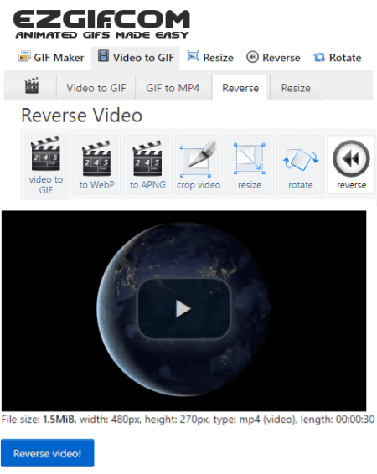The image size is (377, 474).
Task: Open Reverse in the top navigation
Action: tap(273, 58)
